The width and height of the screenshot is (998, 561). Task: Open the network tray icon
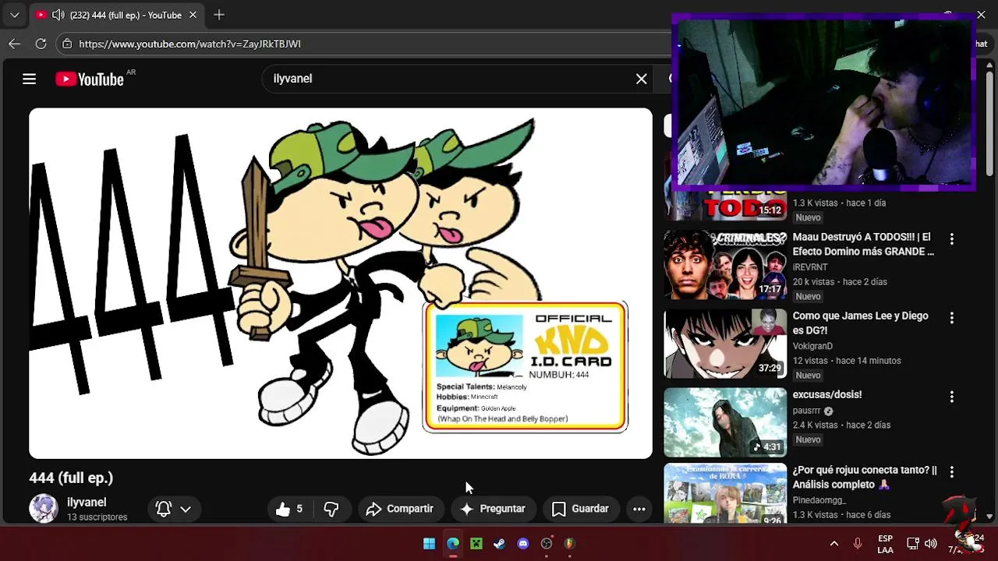913,544
